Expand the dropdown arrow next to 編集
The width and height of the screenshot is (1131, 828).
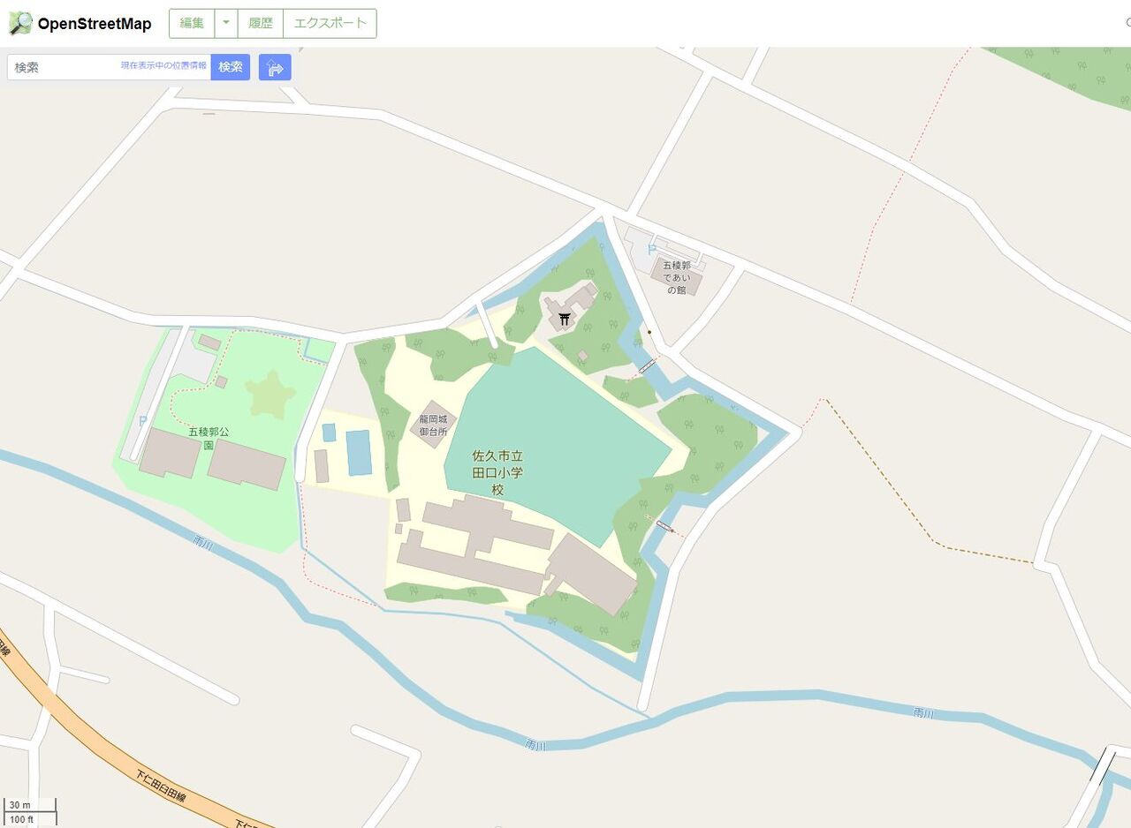pyautogui.click(x=226, y=24)
